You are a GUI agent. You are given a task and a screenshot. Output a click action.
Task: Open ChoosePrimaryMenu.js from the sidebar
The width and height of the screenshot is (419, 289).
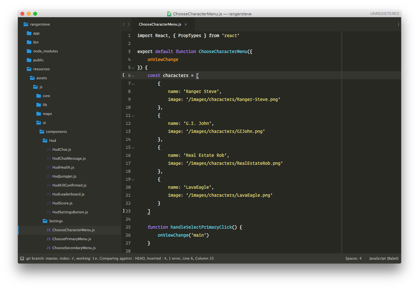(72, 239)
